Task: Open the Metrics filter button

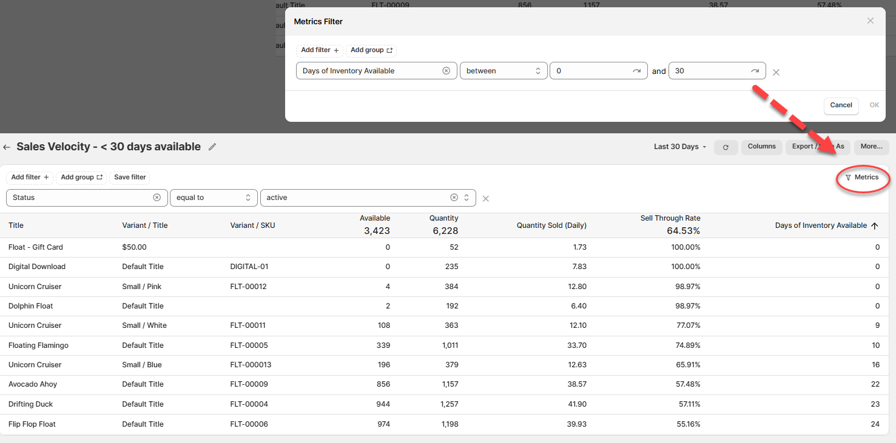Action: tap(862, 178)
